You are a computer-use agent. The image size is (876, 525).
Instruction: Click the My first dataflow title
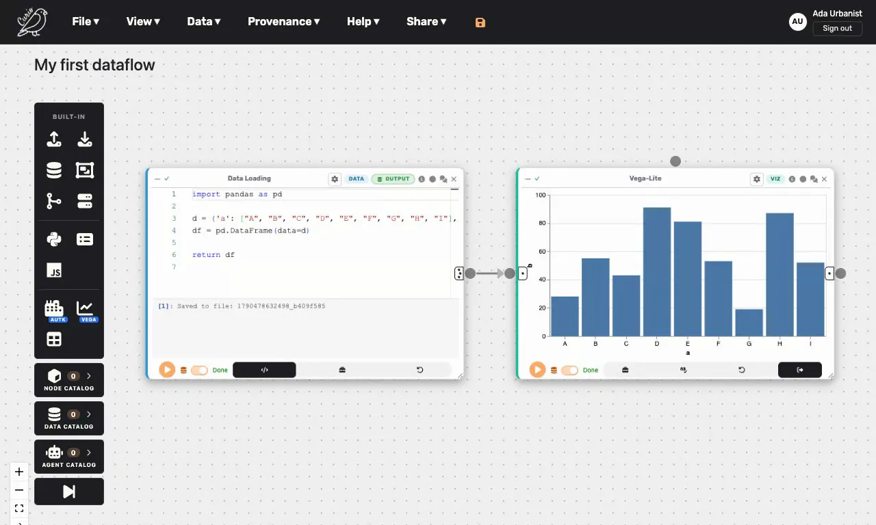pos(94,65)
